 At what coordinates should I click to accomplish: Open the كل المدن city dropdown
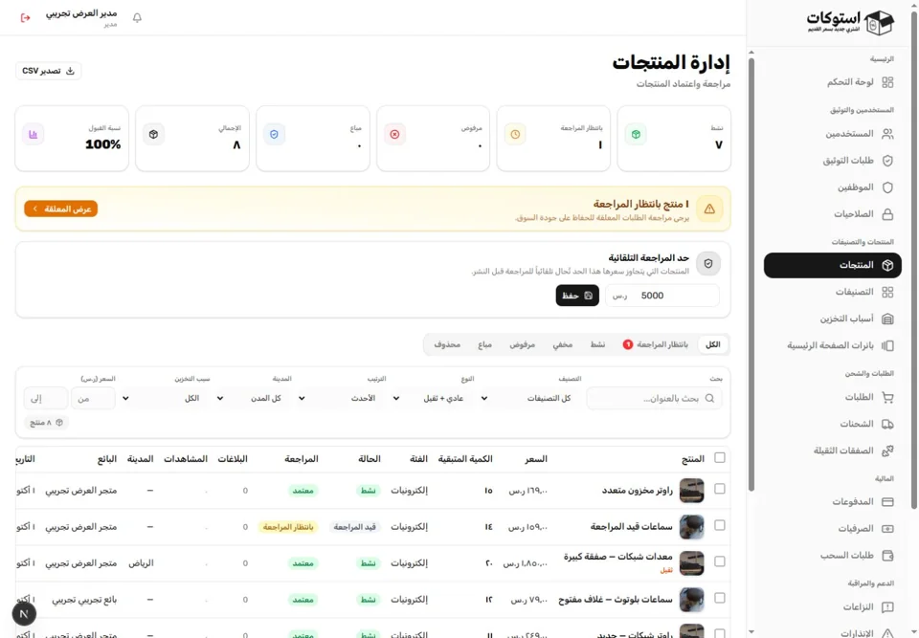pyautogui.click(x=253, y=398)
